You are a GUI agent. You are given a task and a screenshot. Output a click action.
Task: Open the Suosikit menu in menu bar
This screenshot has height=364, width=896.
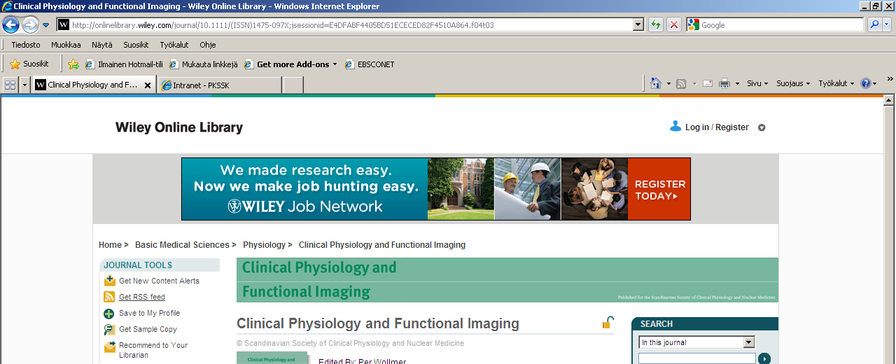(x=136, y=45)
